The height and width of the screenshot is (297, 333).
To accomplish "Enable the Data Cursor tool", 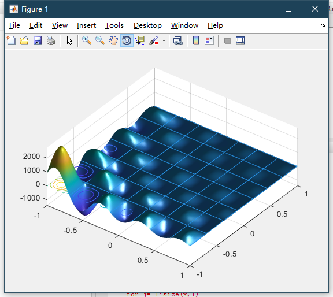I will (x=140, y=40).
